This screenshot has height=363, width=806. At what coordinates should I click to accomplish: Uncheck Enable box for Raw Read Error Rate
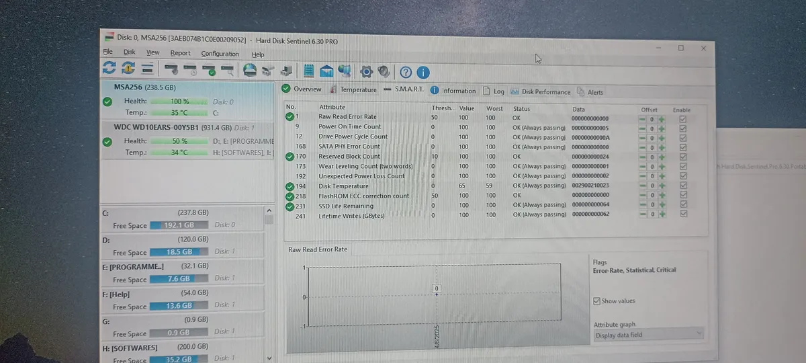(x=682, y=118)
